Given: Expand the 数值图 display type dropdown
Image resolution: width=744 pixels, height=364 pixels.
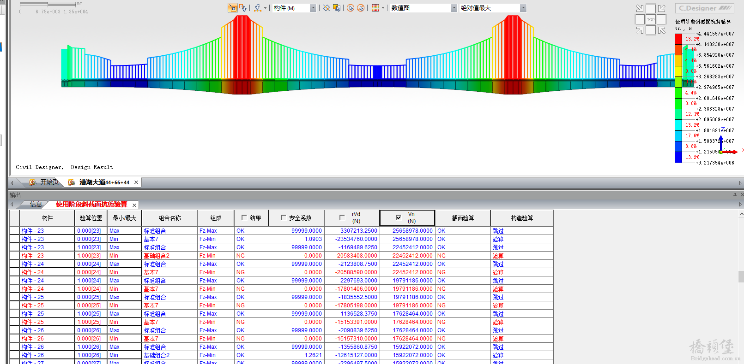Looking at the screenshot, I should click(454, 8).
